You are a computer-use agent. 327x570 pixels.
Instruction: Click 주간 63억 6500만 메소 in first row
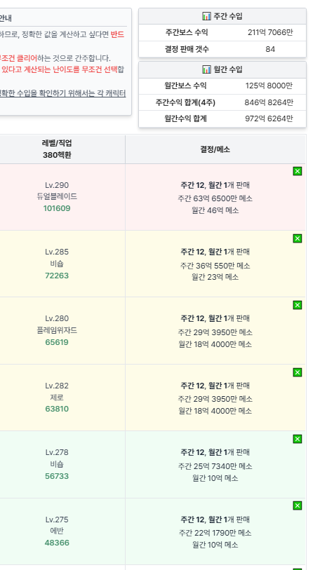tap(215, 198)
